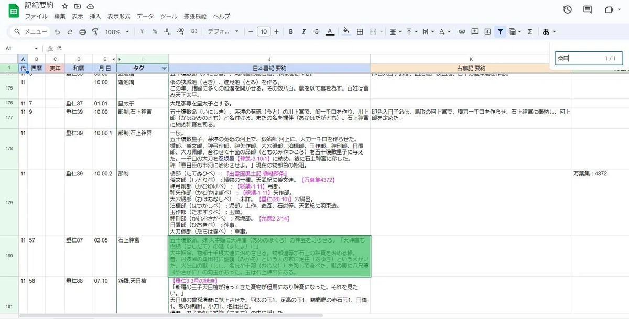The image size is (629, 319).
Task: Open the input tools あ dropdown
Action: pos(549,32)
